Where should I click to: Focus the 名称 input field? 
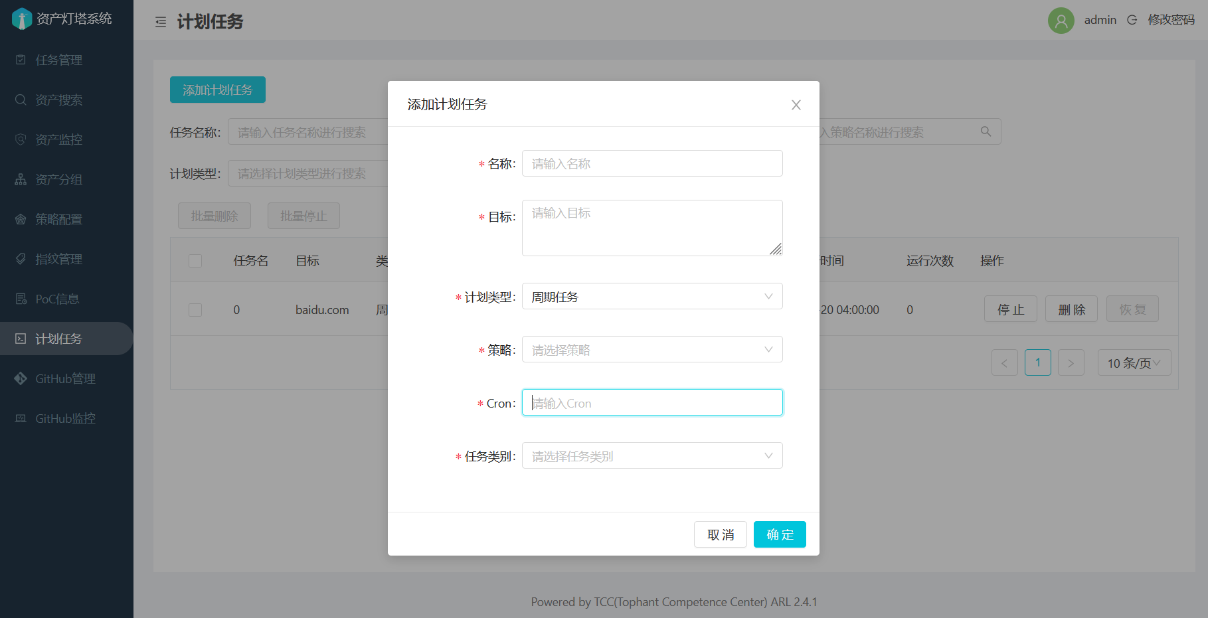click(x=652, y=163)
